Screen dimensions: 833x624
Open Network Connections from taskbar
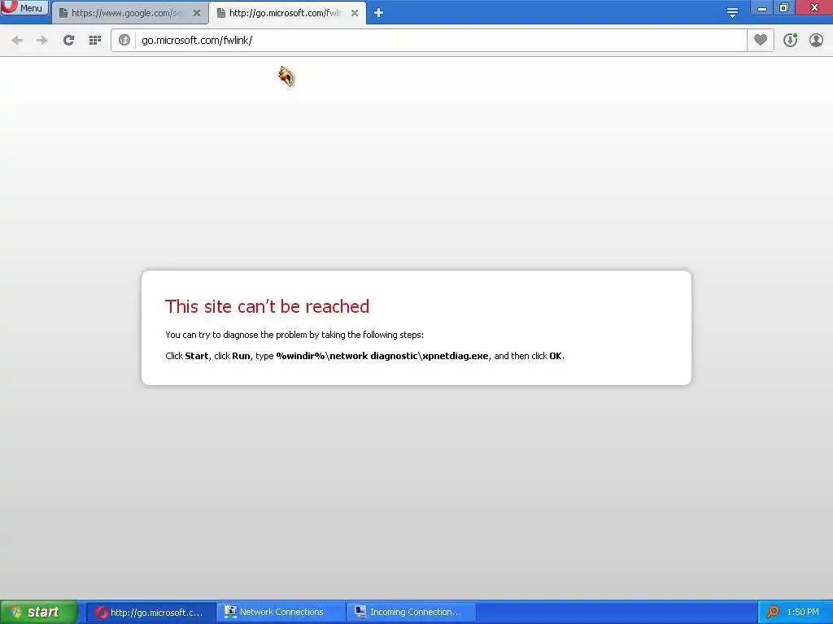coord(281,612)
